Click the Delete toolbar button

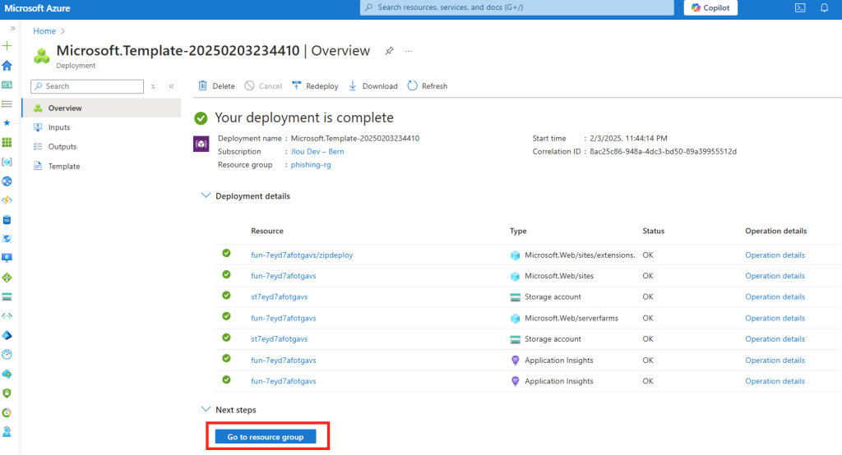point(216,86)
